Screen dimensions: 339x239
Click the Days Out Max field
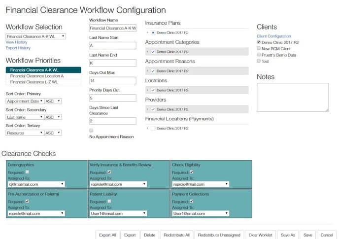pyautogui.click(x=112, y=80)
